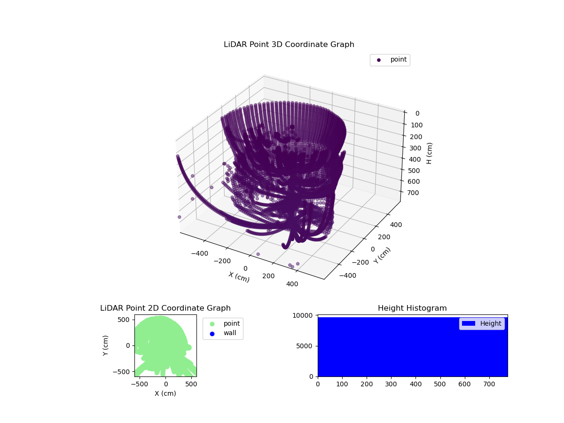Click the '400' tick on the H (cm) axis

[x=417, y=159]
